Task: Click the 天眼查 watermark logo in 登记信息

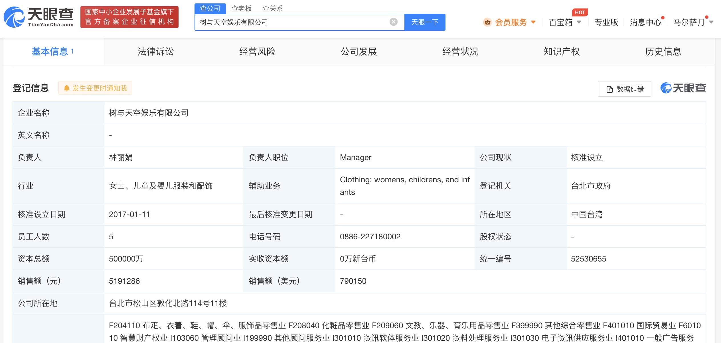Action: click(683, 88)
